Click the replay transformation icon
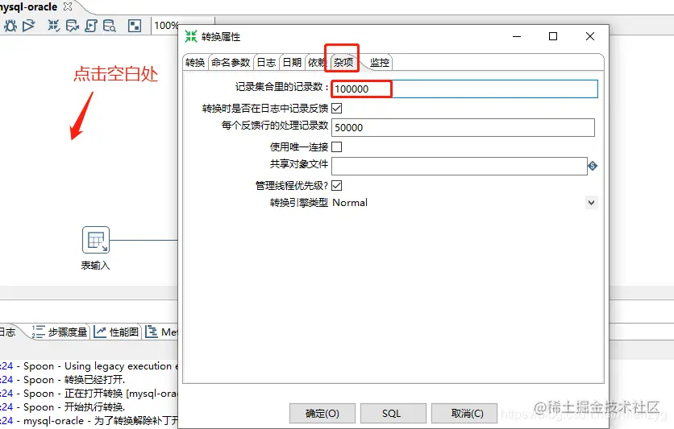 29,26
